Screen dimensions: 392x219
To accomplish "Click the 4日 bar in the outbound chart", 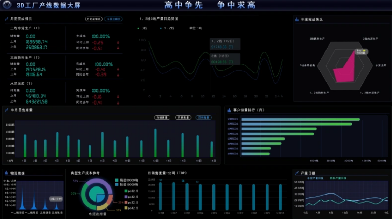I will [x=57, y=145].
